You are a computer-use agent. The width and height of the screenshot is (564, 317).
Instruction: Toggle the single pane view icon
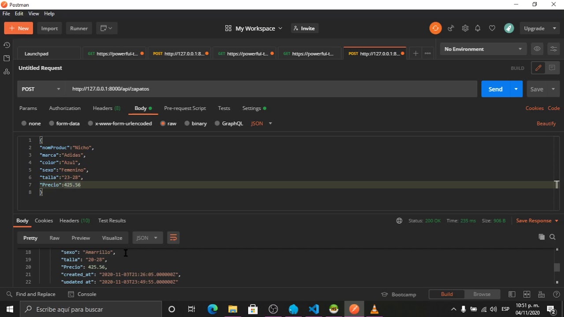pos(512,294)
